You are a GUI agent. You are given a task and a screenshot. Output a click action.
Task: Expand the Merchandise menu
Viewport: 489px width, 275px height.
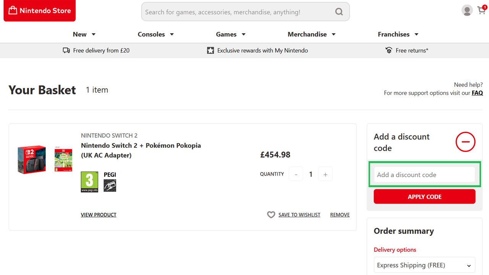point(312,34)
